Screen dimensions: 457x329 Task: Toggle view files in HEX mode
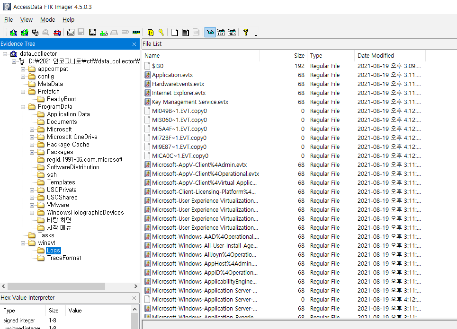[x=232, y=32]
